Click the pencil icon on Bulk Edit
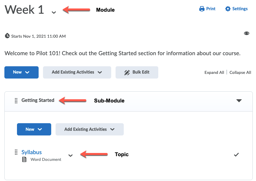The height and width of the screenshot is (181, 256). [x=127, y=72]
